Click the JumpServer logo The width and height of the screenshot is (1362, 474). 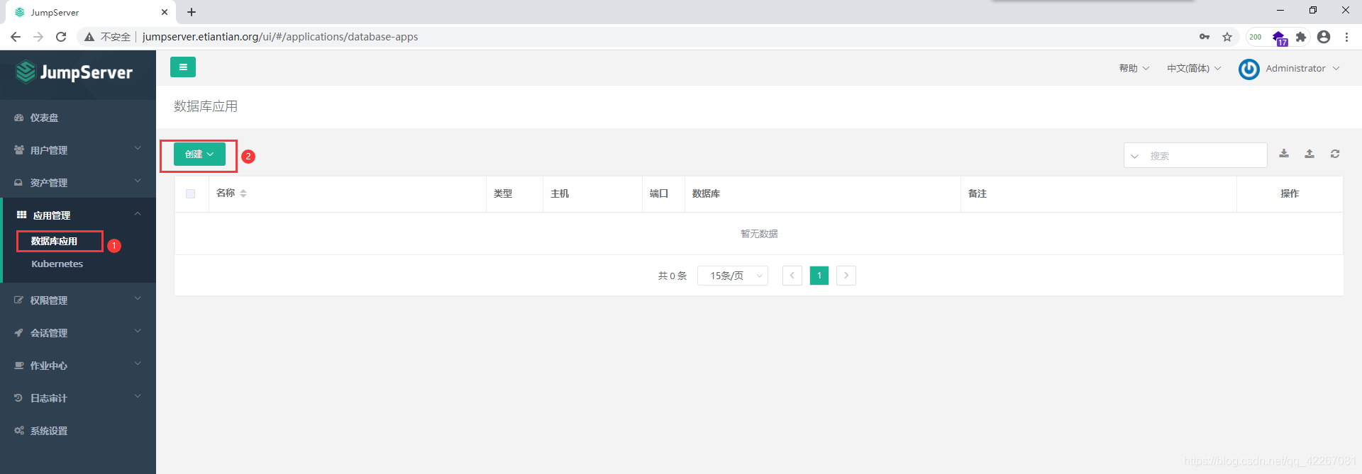(x=74, y=72)
